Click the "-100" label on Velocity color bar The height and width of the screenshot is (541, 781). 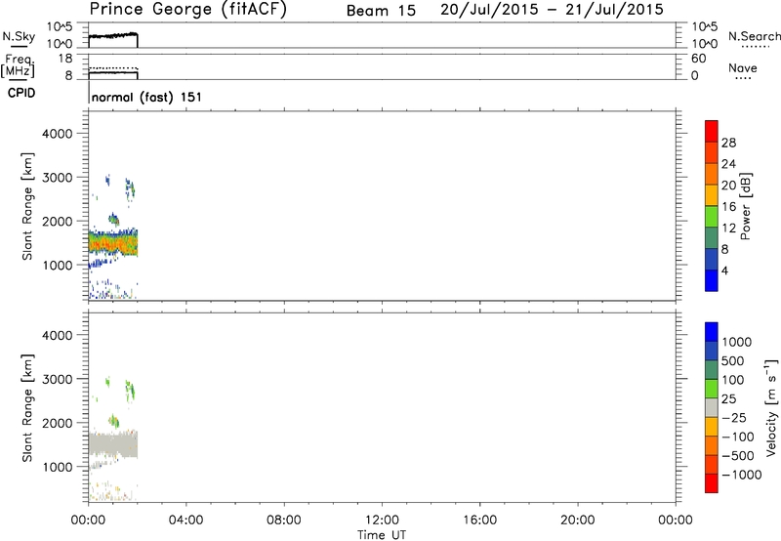[x=738, y=437]
